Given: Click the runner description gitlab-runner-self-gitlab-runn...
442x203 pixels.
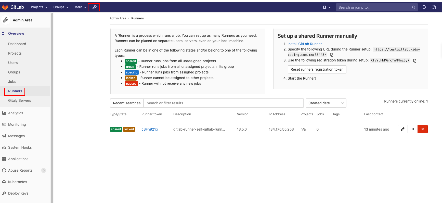Looking at the screenshot, I should pyautogui.click(x=199, y=129).
